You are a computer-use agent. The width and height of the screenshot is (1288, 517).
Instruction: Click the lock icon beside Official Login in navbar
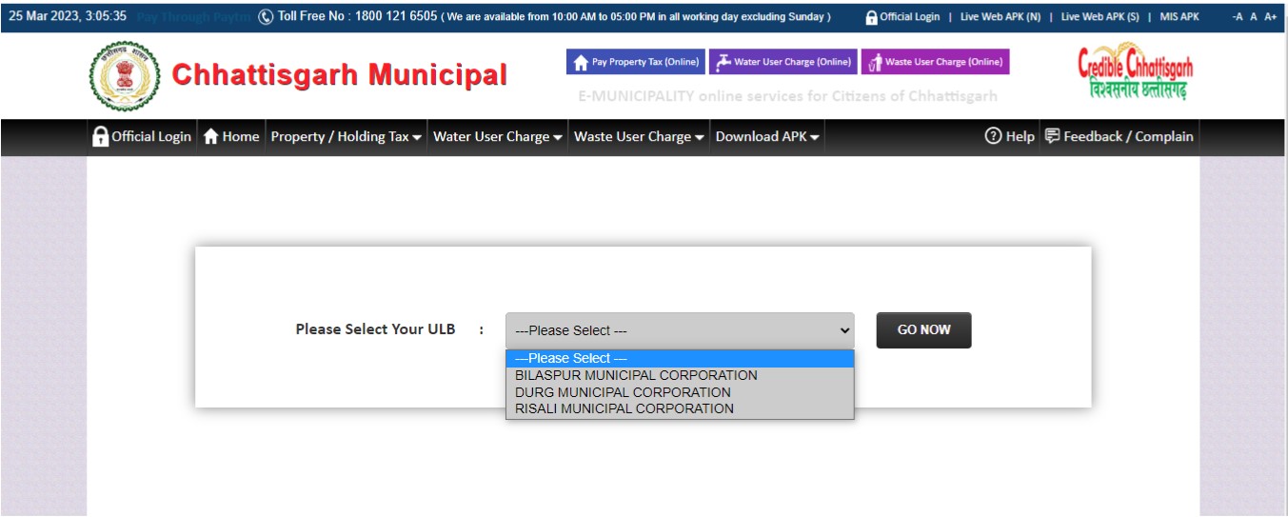100,137
